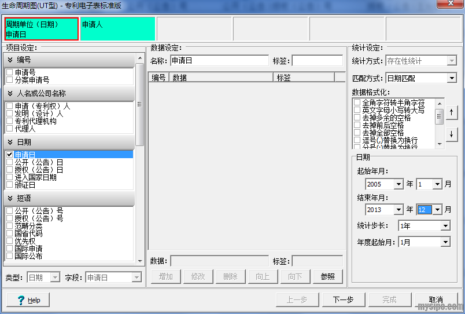465x314 pixels.
Task: Click the move-down arrow beside data formatting list
Action: 452,134
